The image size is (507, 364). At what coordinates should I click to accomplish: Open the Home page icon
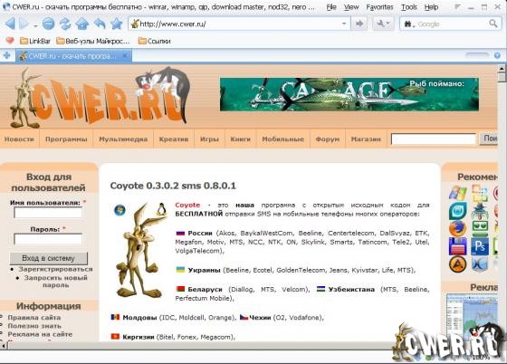(x=82, y=24)
